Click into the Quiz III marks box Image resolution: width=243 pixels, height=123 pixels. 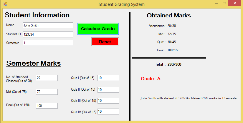(108, 101)
